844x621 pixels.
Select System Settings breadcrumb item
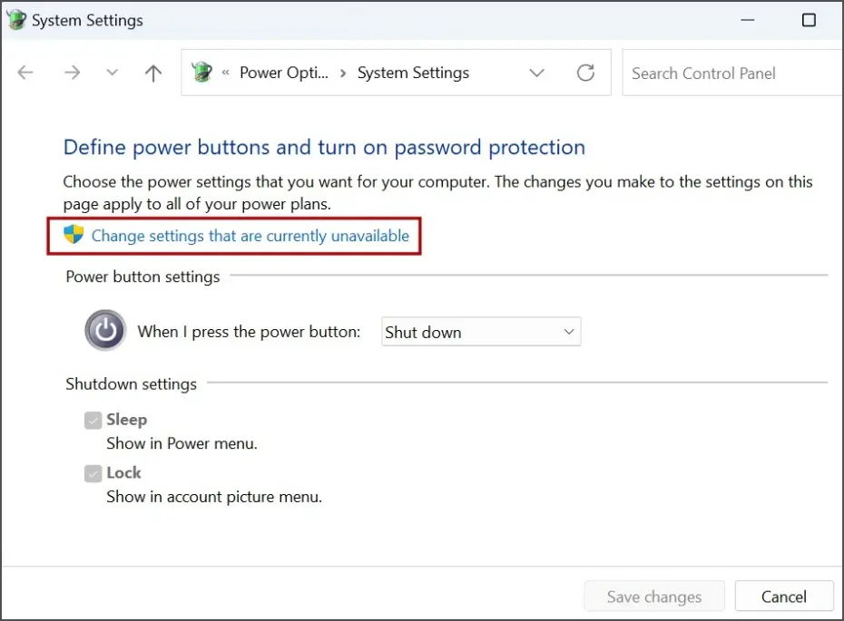point(413,73)
